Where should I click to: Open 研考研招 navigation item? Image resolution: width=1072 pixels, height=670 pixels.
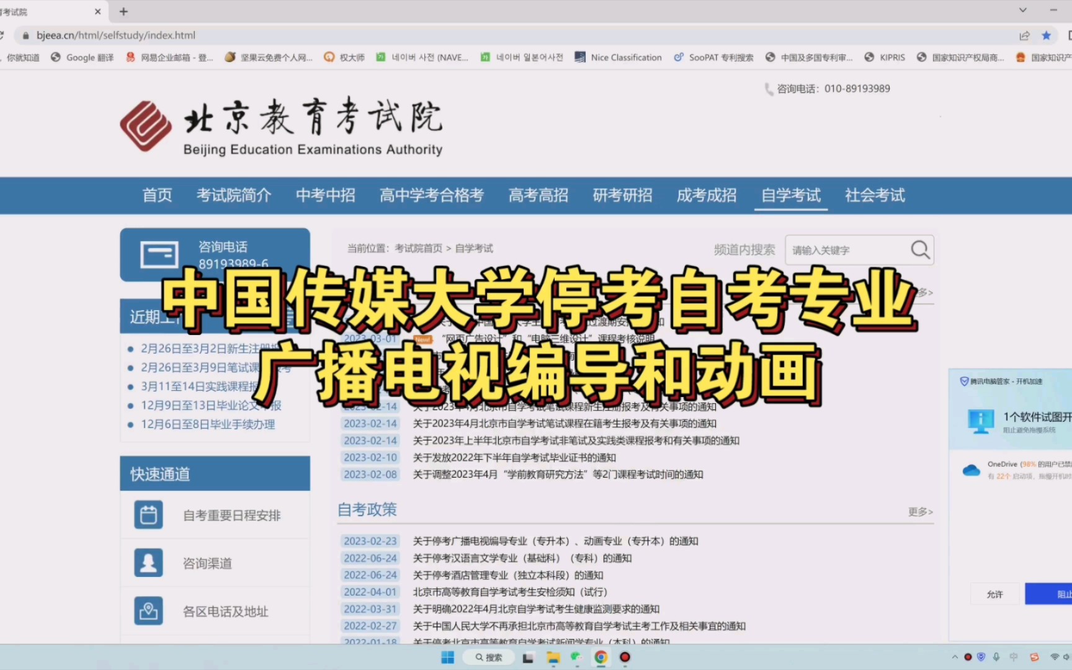click(623, 195)
